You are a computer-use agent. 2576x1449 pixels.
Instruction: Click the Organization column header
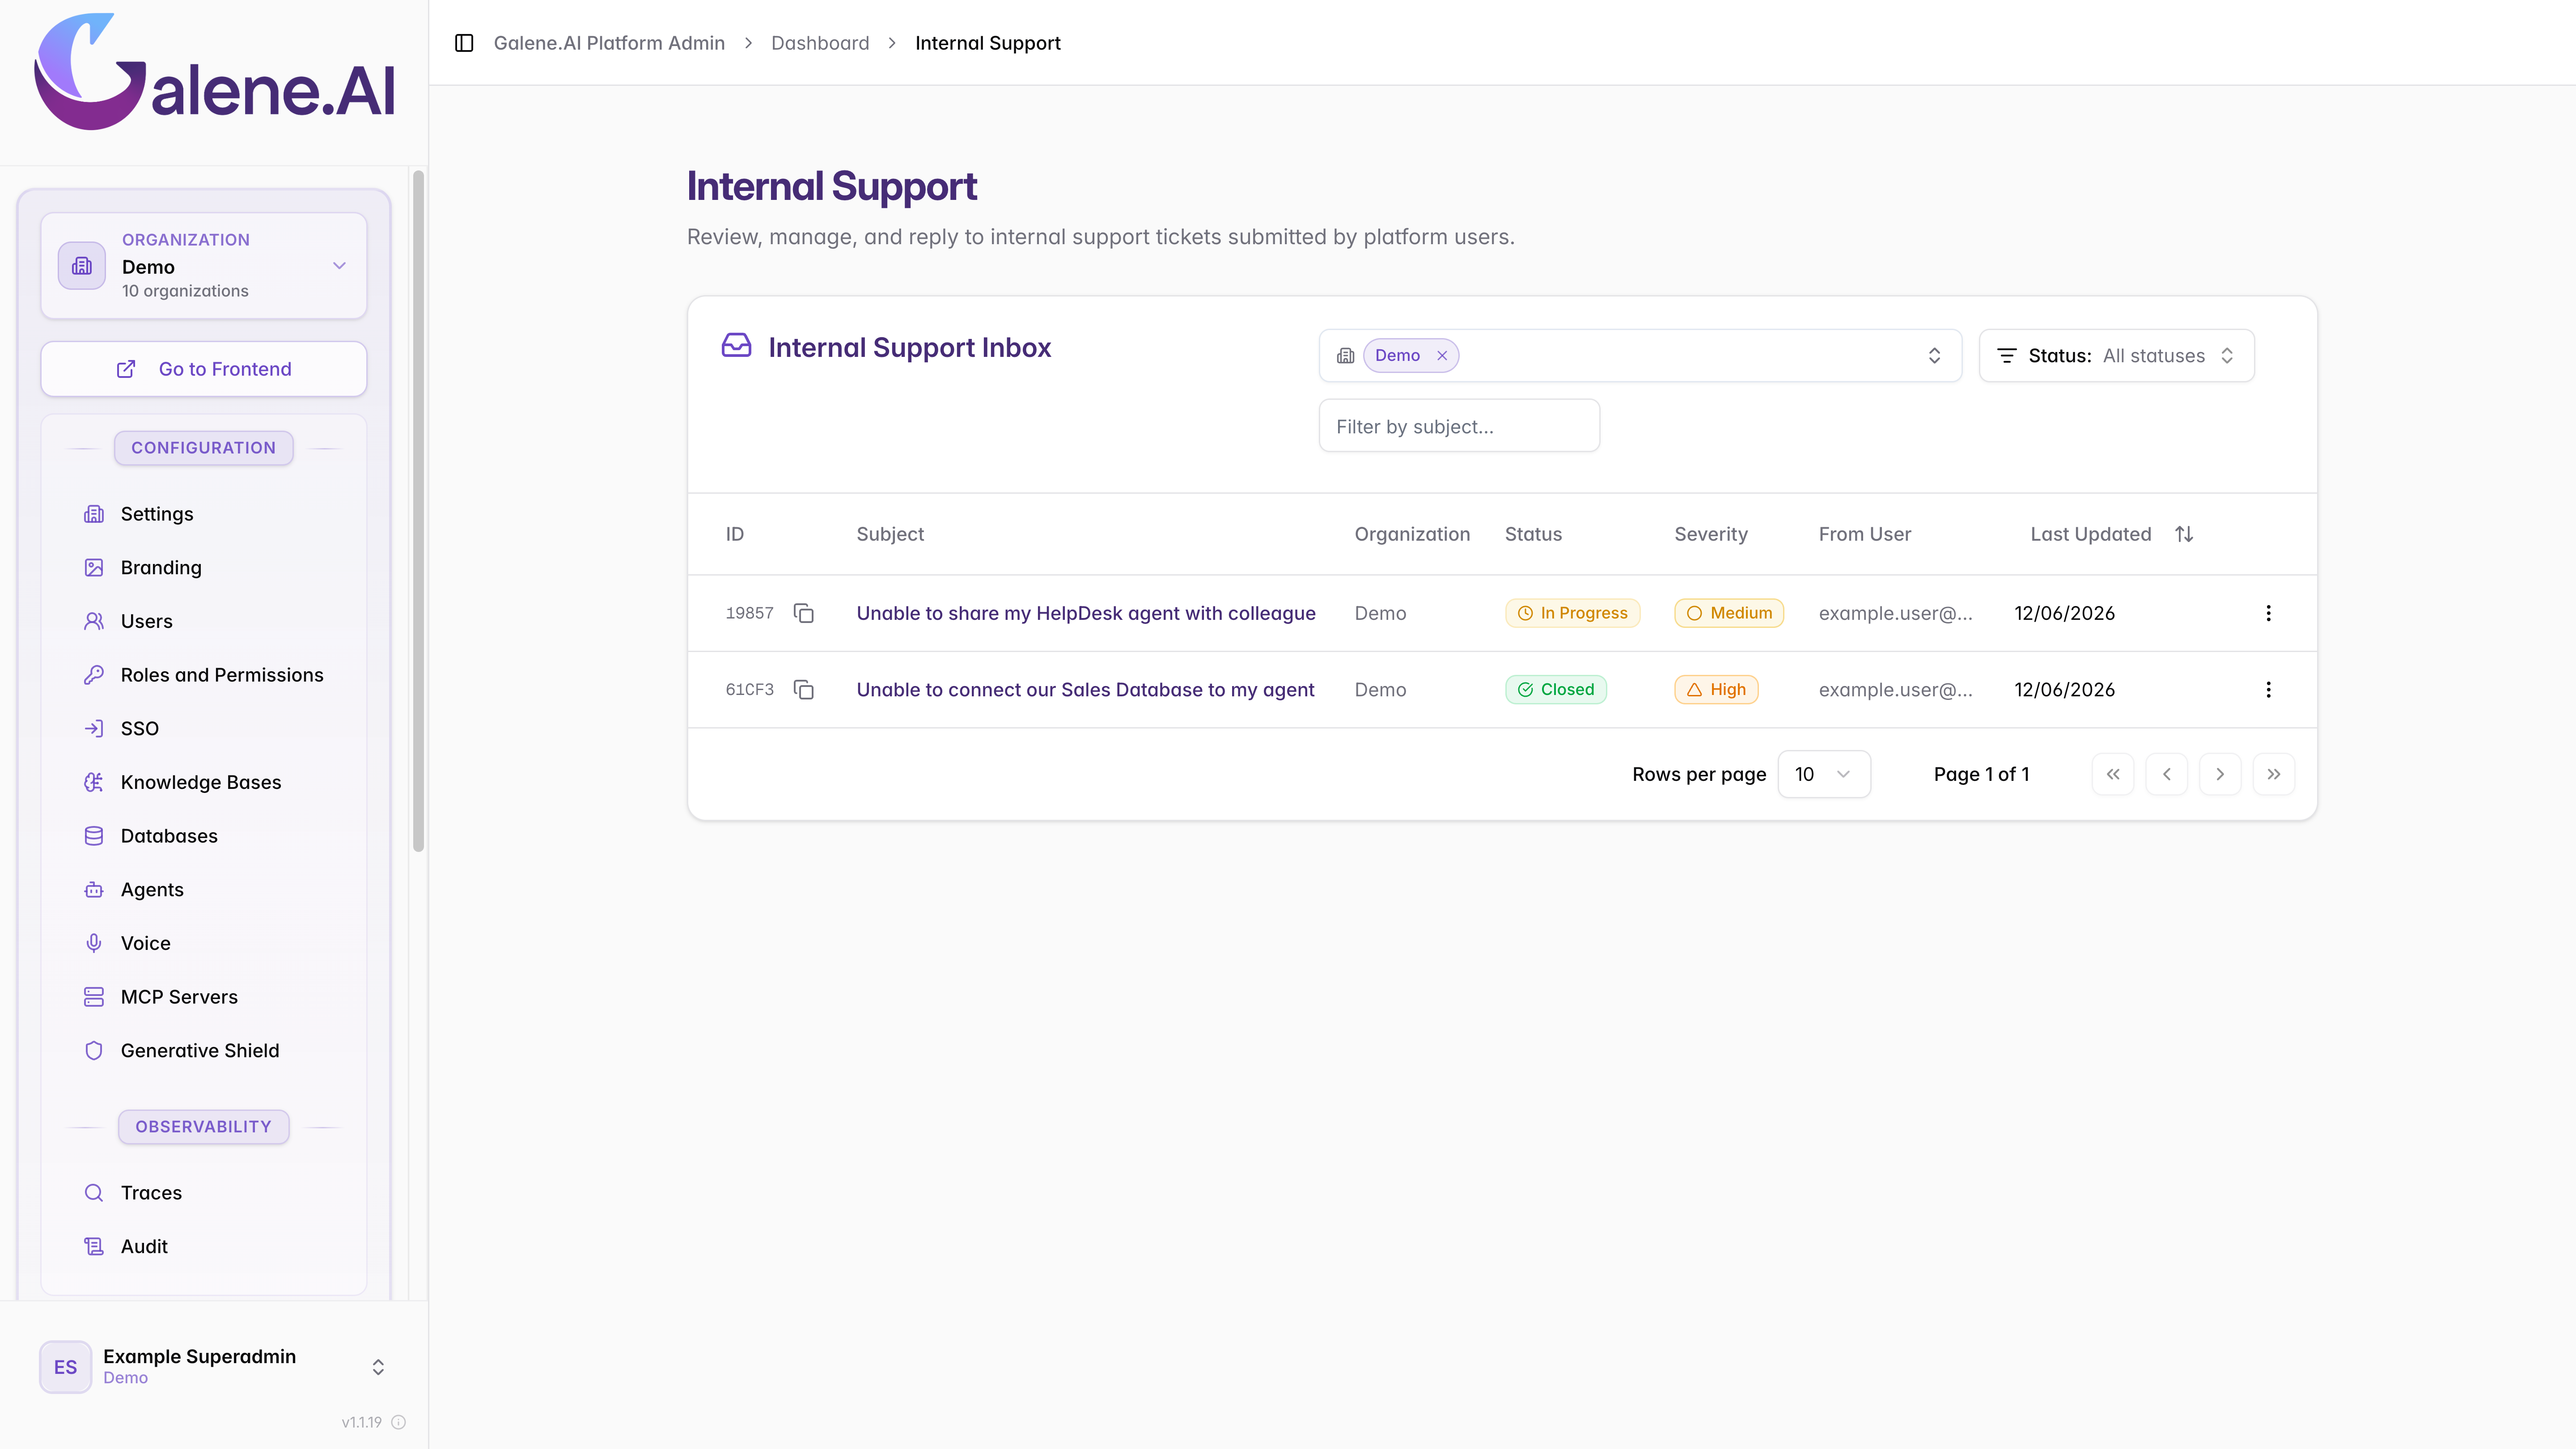click(x=1412, y=534)
